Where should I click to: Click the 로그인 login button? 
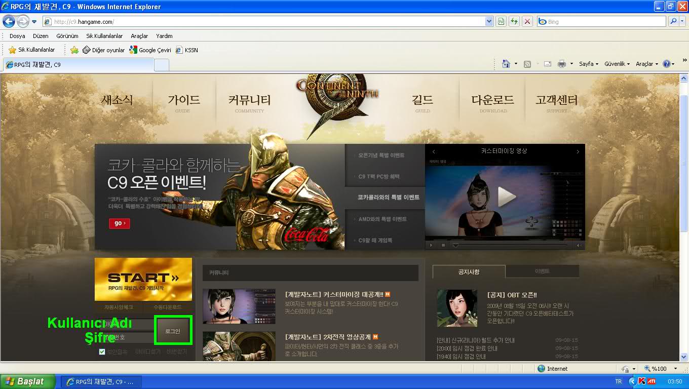point(173,331)
